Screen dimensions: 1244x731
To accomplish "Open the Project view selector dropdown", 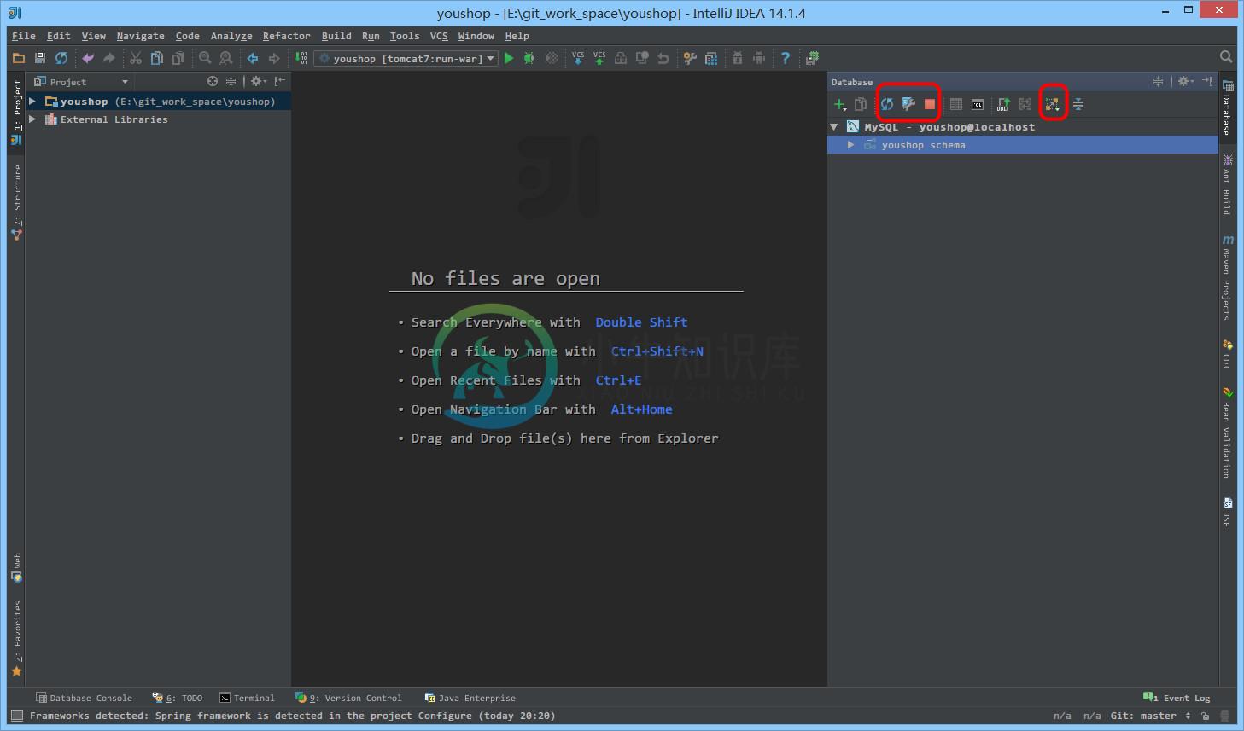I will click(81, 82).
